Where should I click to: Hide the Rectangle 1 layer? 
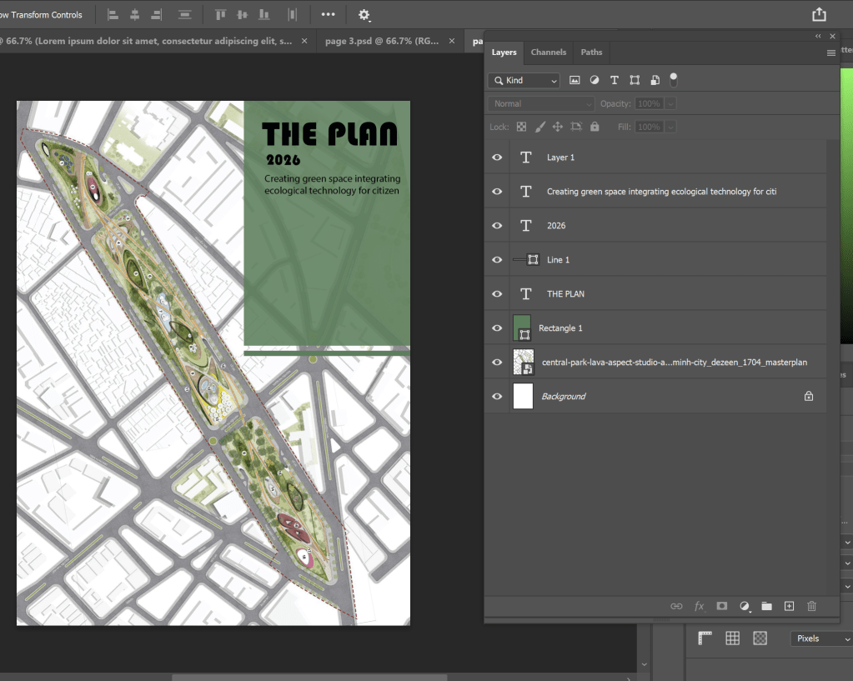click(x=497, y=328)
